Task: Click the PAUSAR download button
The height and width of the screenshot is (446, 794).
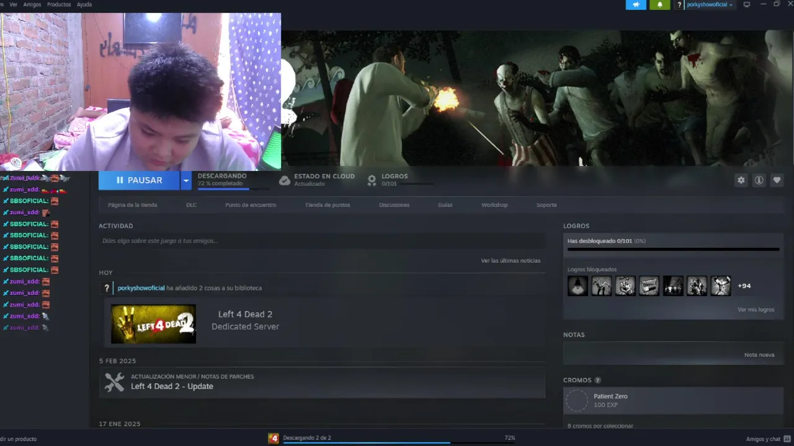Action: 139,180
